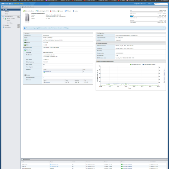Screen dimensions: 169x169
Task: Click the CPU icon in Hardware
Action: tap(25, 40)
